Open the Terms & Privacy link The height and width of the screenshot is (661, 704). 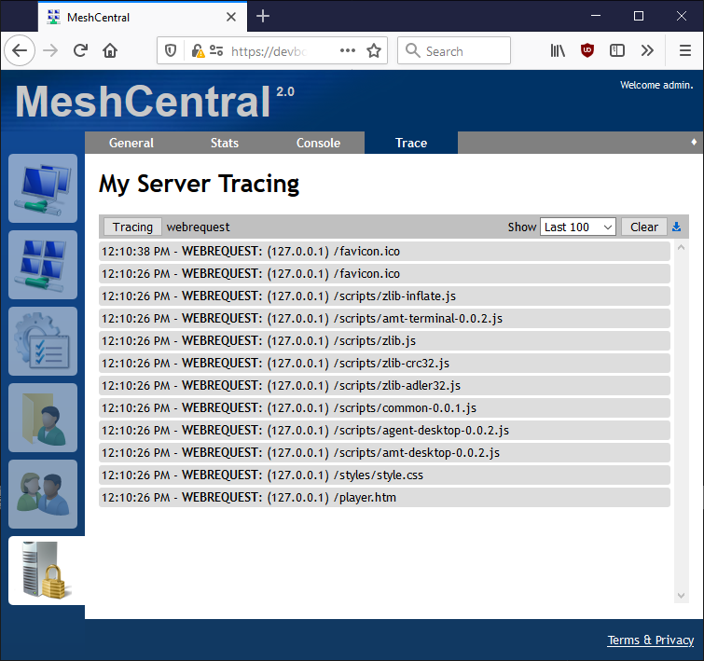pos(650,640)
